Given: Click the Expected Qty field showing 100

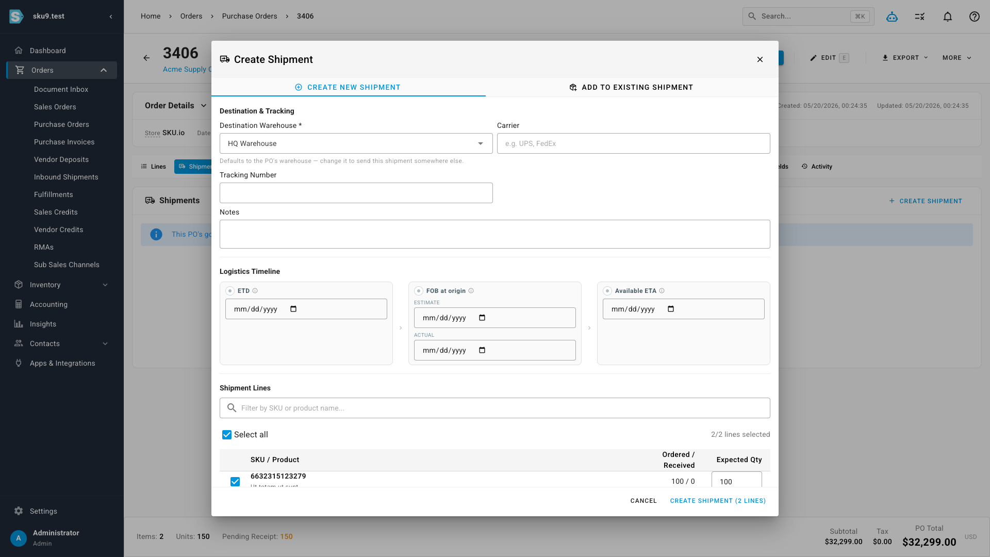Looking at the screenshot, I should pos(737,481).
